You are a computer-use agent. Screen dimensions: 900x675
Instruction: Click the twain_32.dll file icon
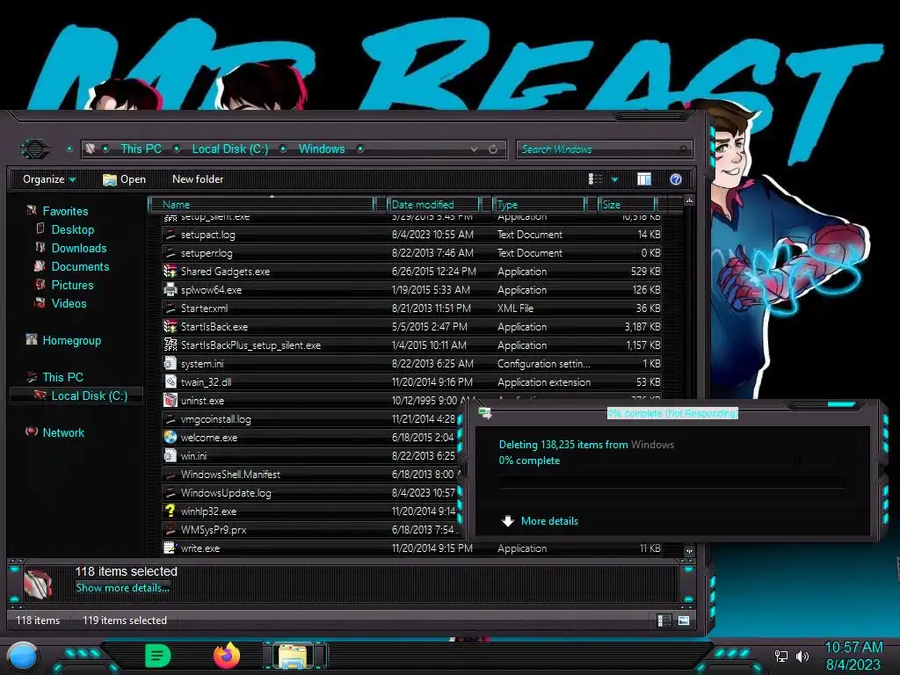[x=170, y=381]
